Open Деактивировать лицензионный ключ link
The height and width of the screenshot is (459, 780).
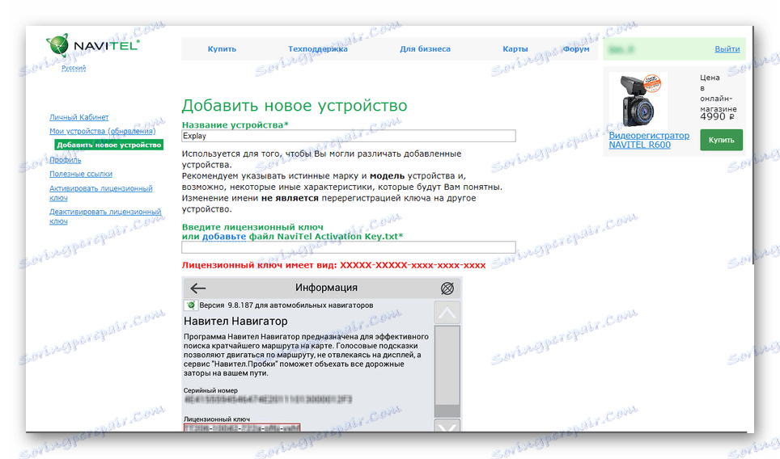tap(105, 216)
